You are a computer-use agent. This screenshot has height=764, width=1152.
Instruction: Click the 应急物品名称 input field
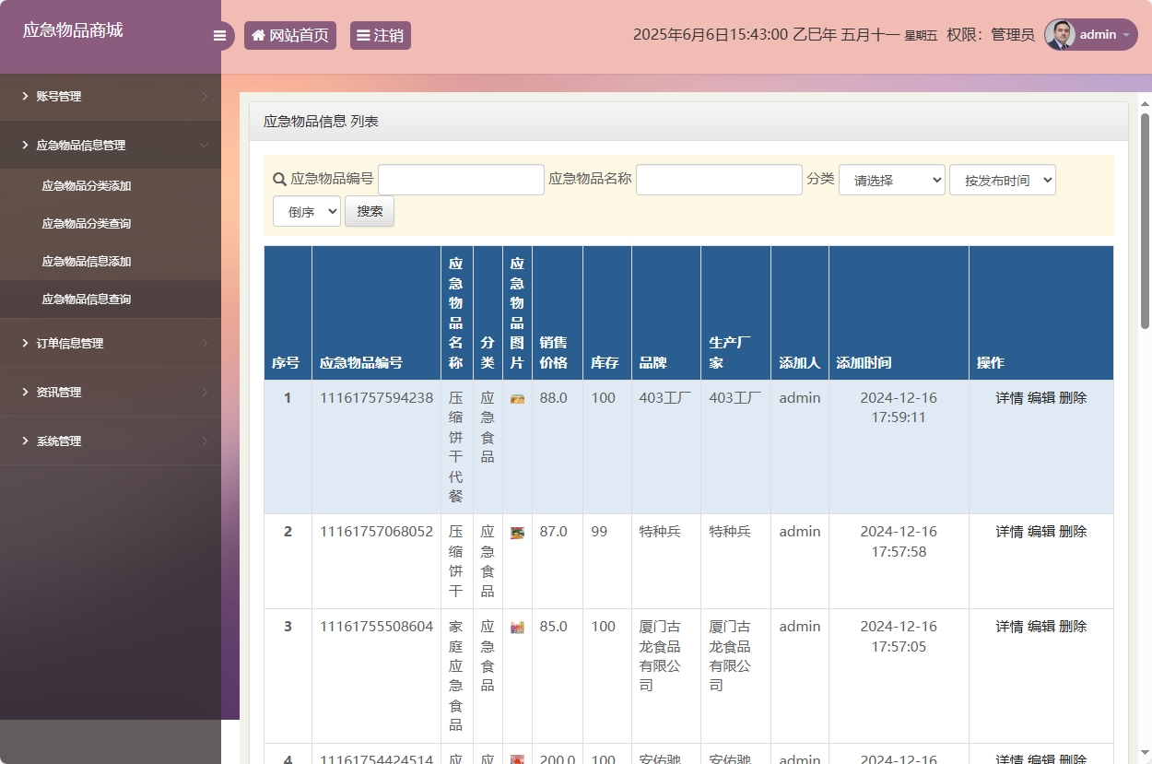coord(719,179)
